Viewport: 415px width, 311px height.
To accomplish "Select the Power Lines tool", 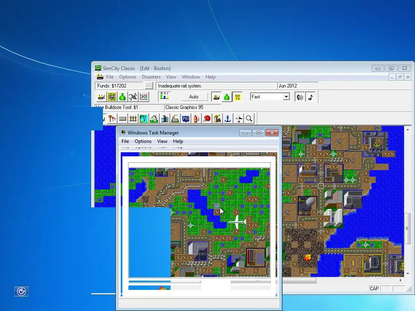I will [x=112, y=119].
